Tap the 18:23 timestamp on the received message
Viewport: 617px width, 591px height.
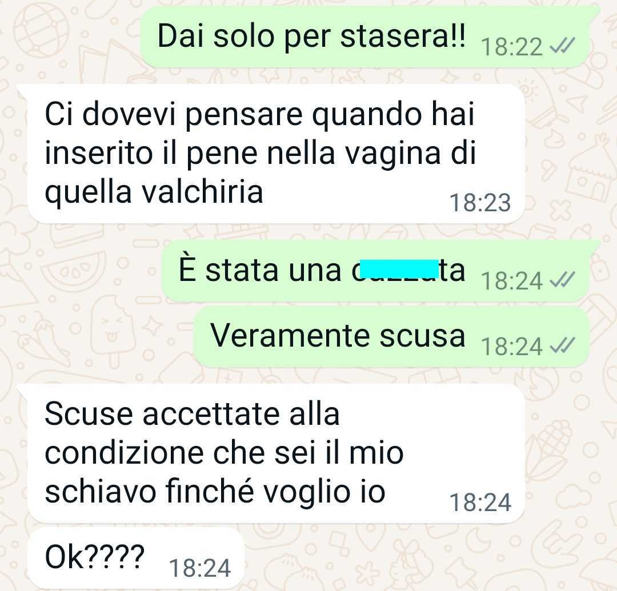480,203
